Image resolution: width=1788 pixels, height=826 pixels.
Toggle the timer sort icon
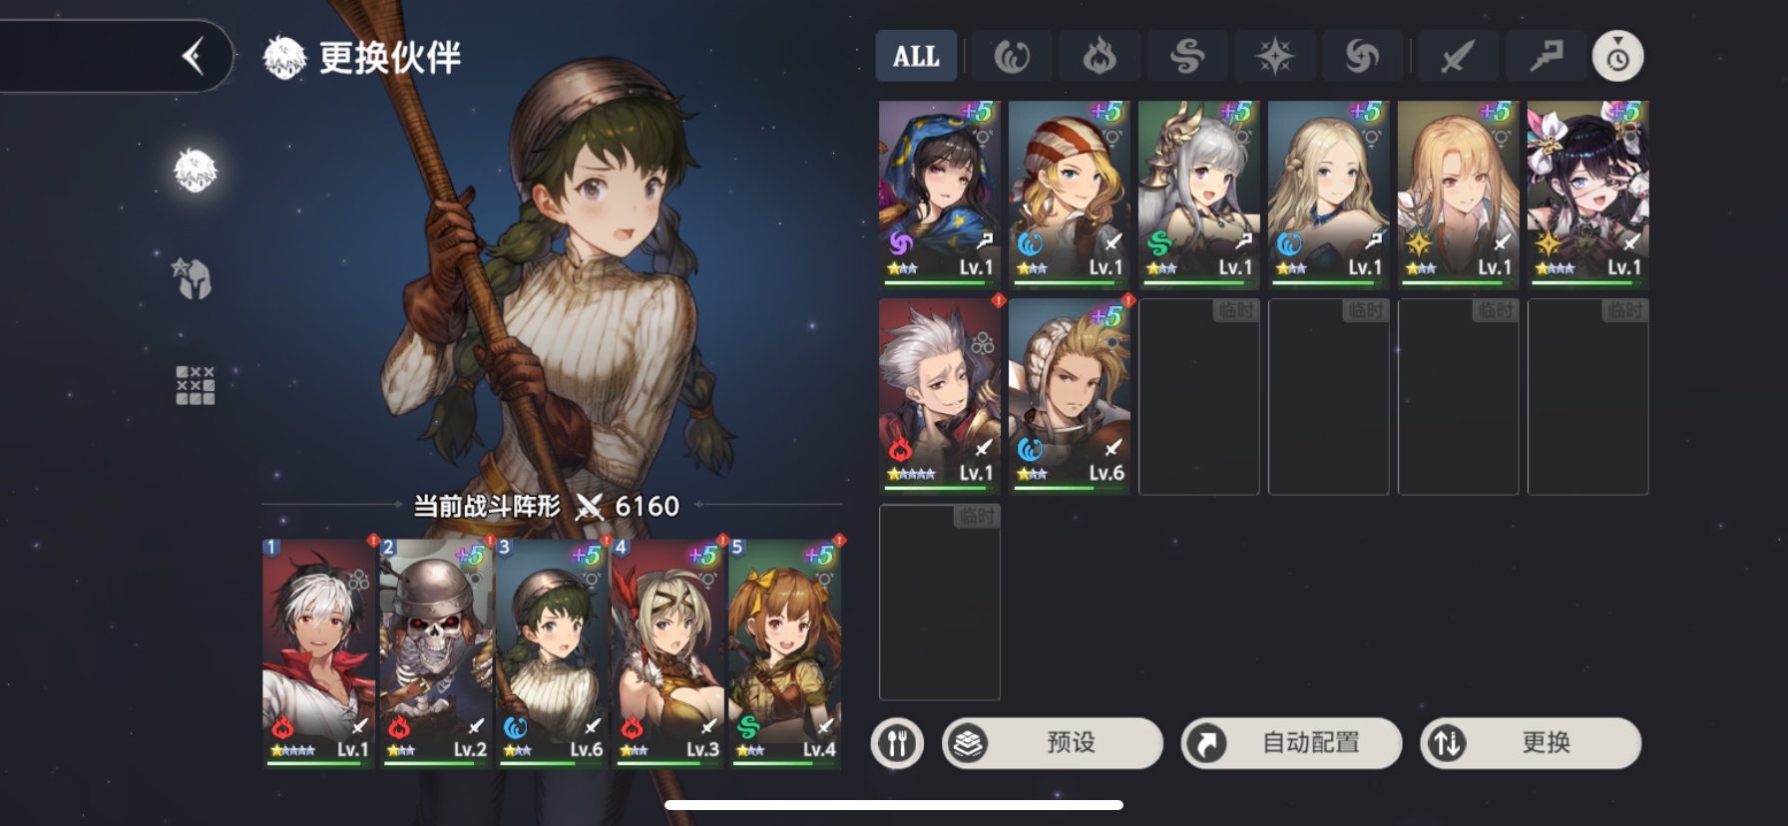pos(1617,56)
